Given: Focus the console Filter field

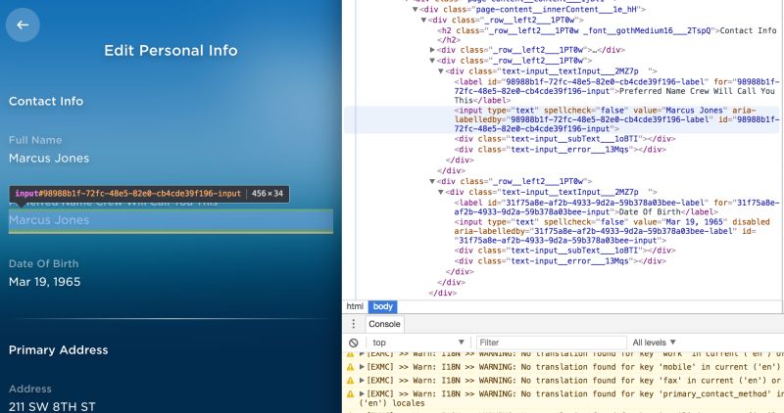Looking at the screenshot, I should tap(551, 343).
